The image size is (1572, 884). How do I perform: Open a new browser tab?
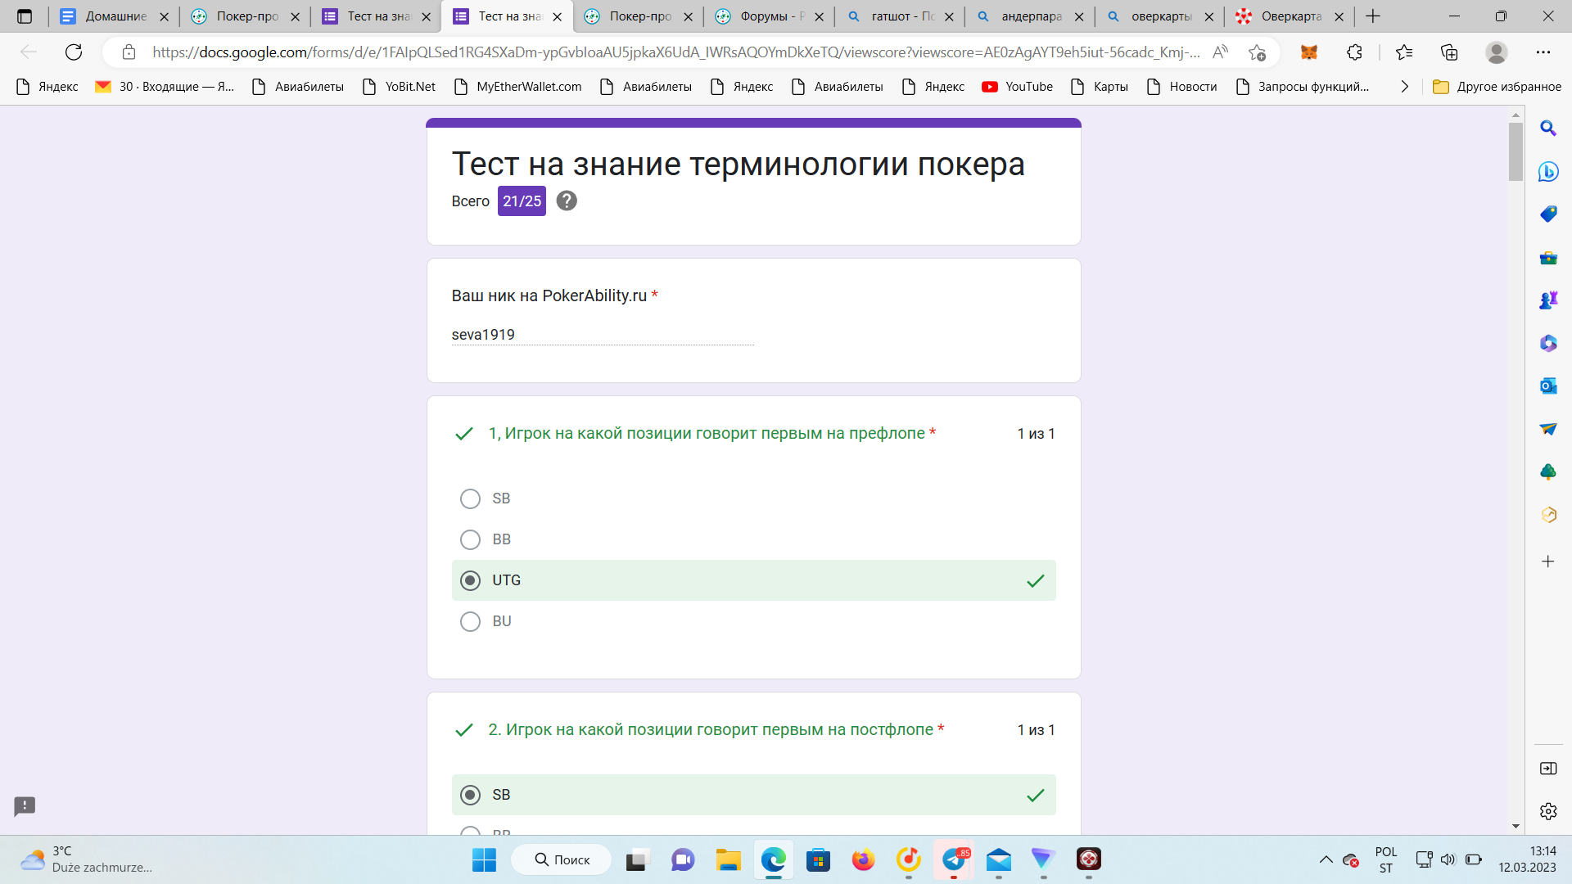tap(1373, 16)
